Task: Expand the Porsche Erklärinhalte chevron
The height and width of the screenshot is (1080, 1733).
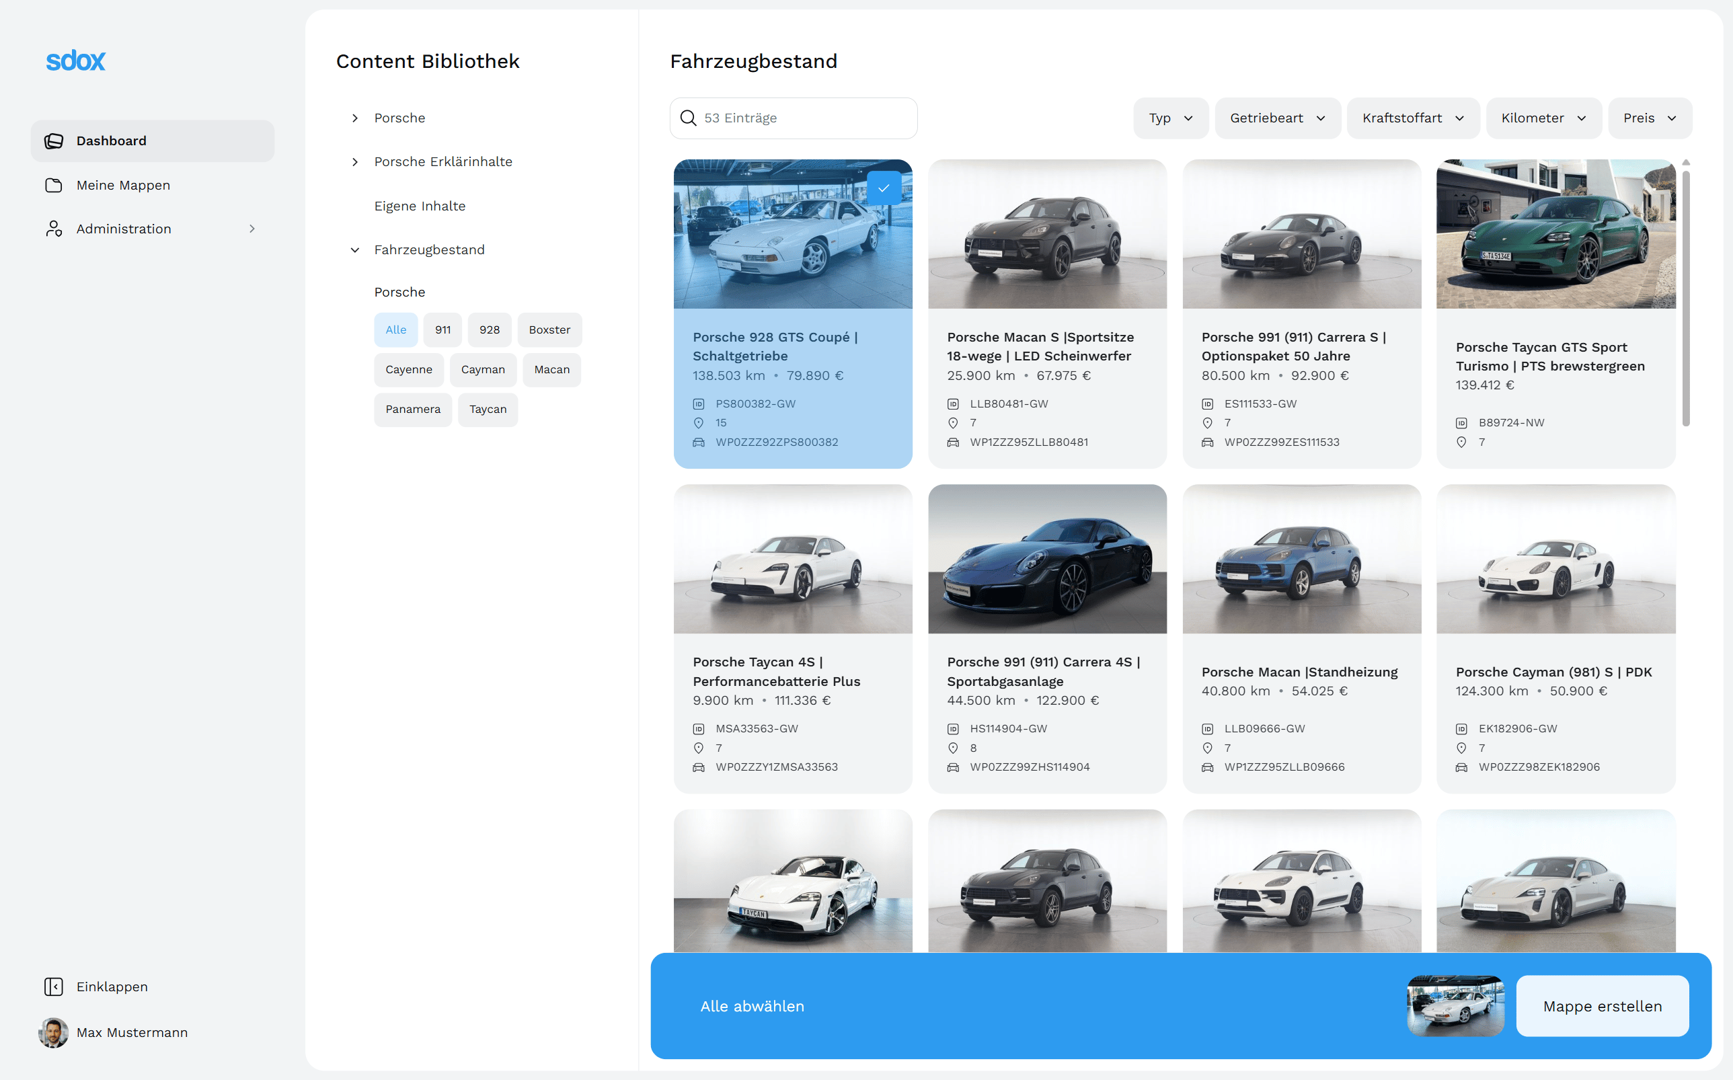Action: click(355, 162)
